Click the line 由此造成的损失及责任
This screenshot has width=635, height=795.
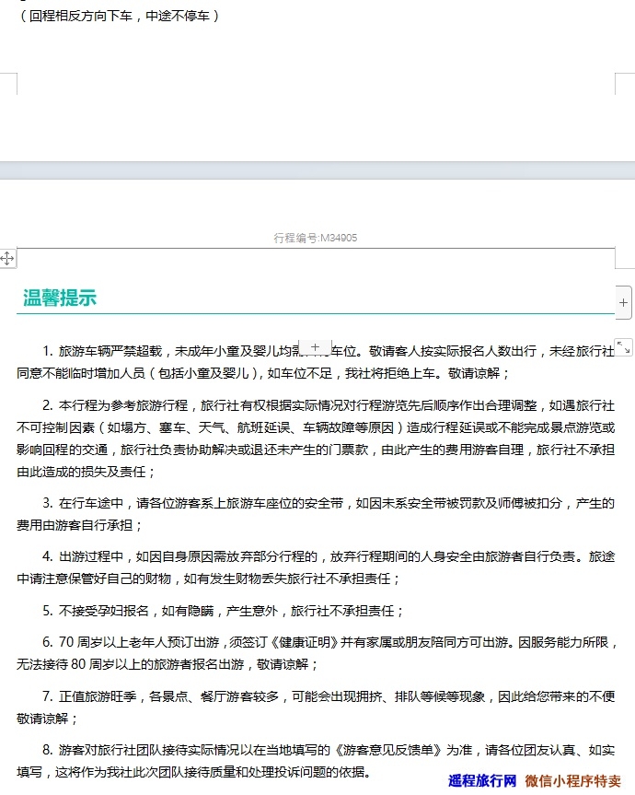coord(87,472)
